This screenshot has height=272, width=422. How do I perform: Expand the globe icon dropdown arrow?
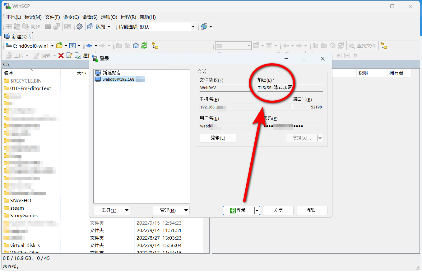click(x=211, y=27)
